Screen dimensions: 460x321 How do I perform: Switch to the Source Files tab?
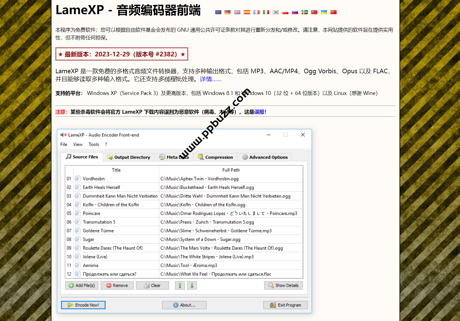pyautogui.click(x=82, y=157)
